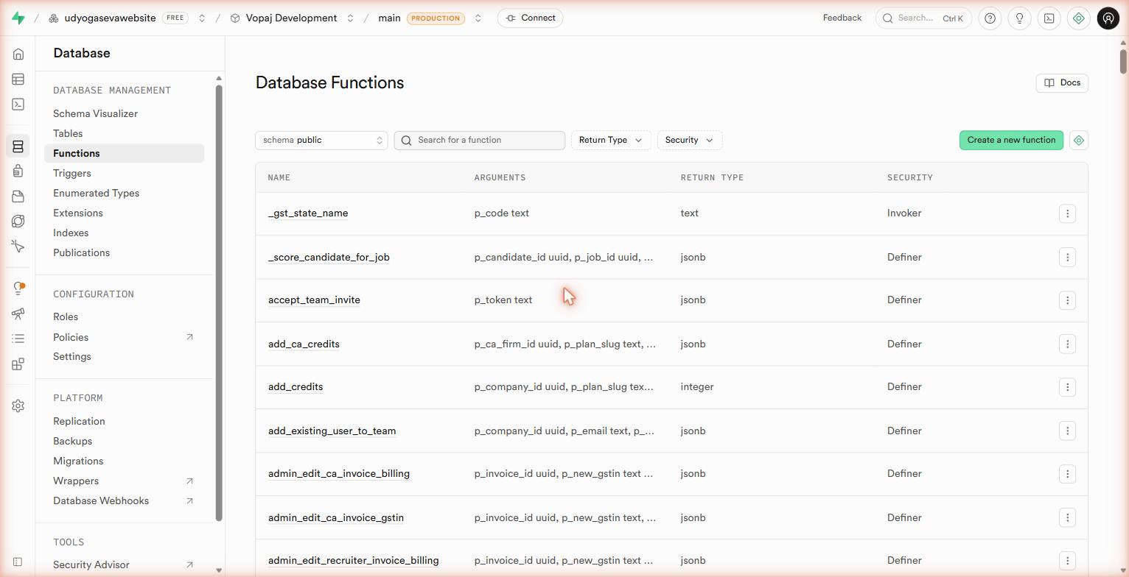This screenshot has height=577, width=1129.
Task: Focus the Search for a function field
Action: [480, 141]
